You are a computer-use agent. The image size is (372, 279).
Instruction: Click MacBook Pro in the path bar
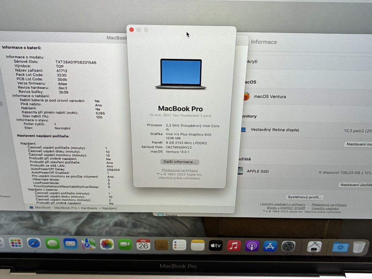65,208
